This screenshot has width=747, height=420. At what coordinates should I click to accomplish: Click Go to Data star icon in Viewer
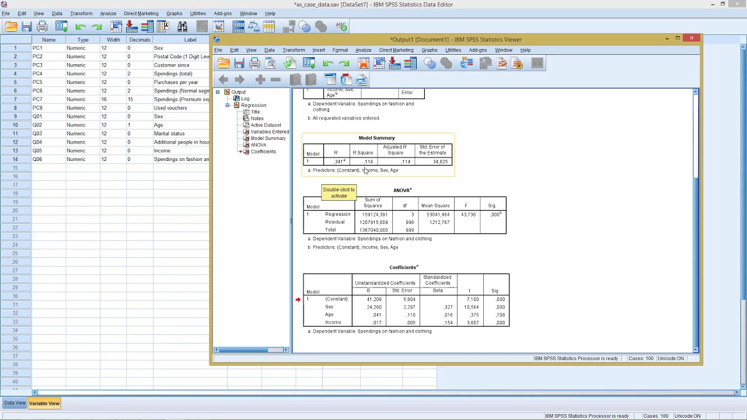pyautogui.click(x=364, y=63)
